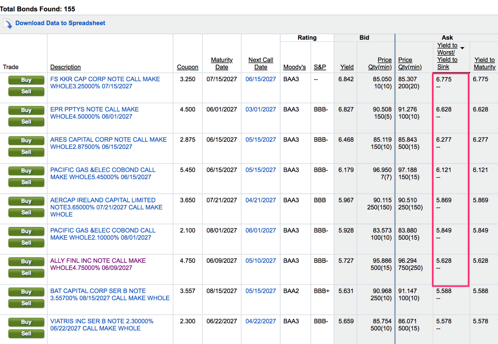Open BAT CAPITAL CORP SER B description
The width and height of the screenshot is (498, 344).
tap(110, 294)
